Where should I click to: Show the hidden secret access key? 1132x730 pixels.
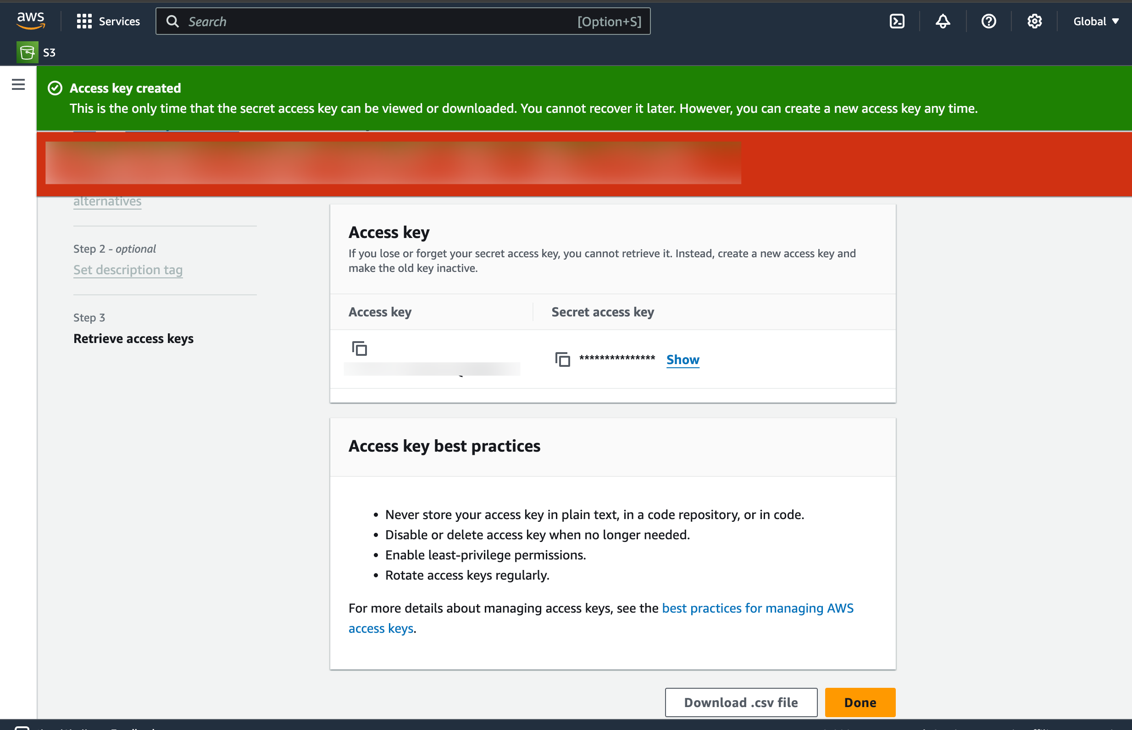(682, 359)
